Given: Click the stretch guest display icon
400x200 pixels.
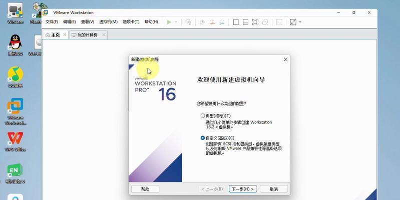Looking at the screenshot, I should (x=293, y=22).
